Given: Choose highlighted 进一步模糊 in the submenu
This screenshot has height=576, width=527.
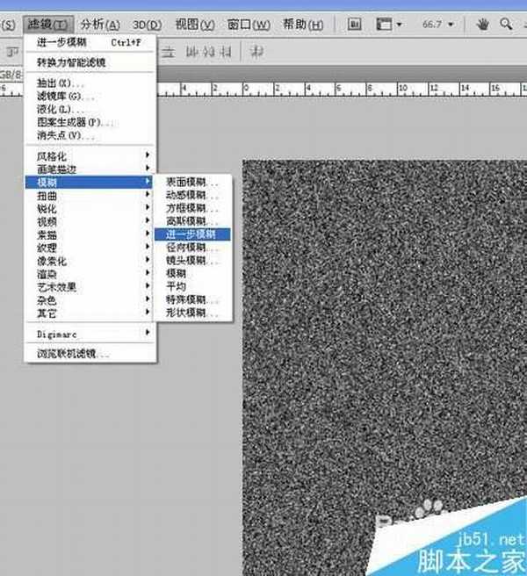Looking at the screenshot, I should coord(193,234).
